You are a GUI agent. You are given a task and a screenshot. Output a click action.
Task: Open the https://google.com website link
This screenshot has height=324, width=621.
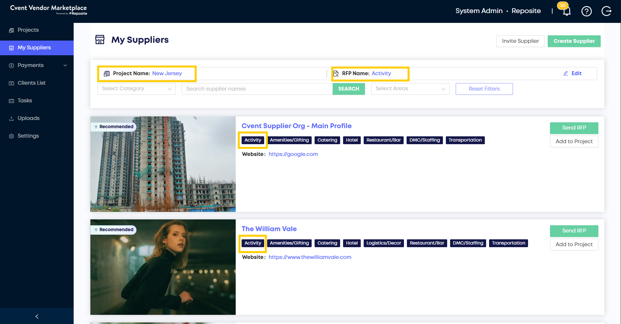click(293, 154)
